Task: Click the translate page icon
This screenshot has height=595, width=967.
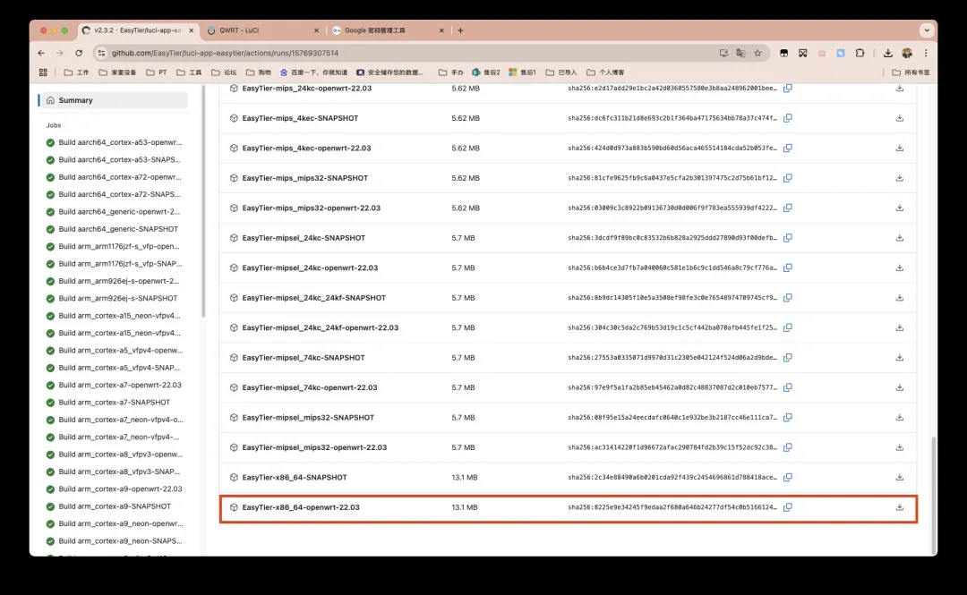Action: 740,53
